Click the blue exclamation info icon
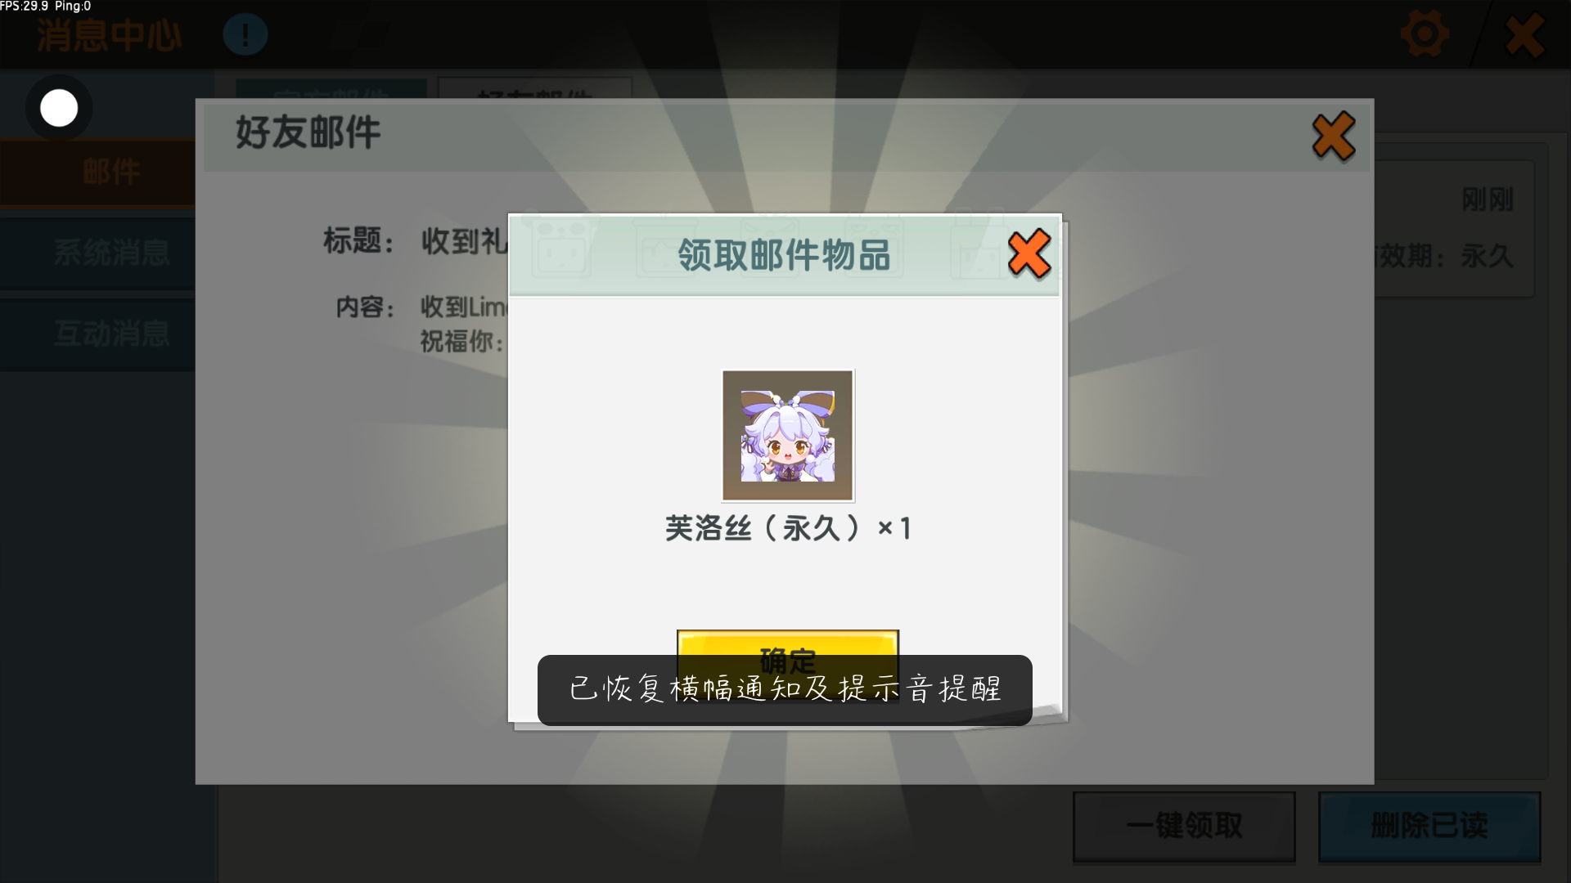 (x=245, y=34)
